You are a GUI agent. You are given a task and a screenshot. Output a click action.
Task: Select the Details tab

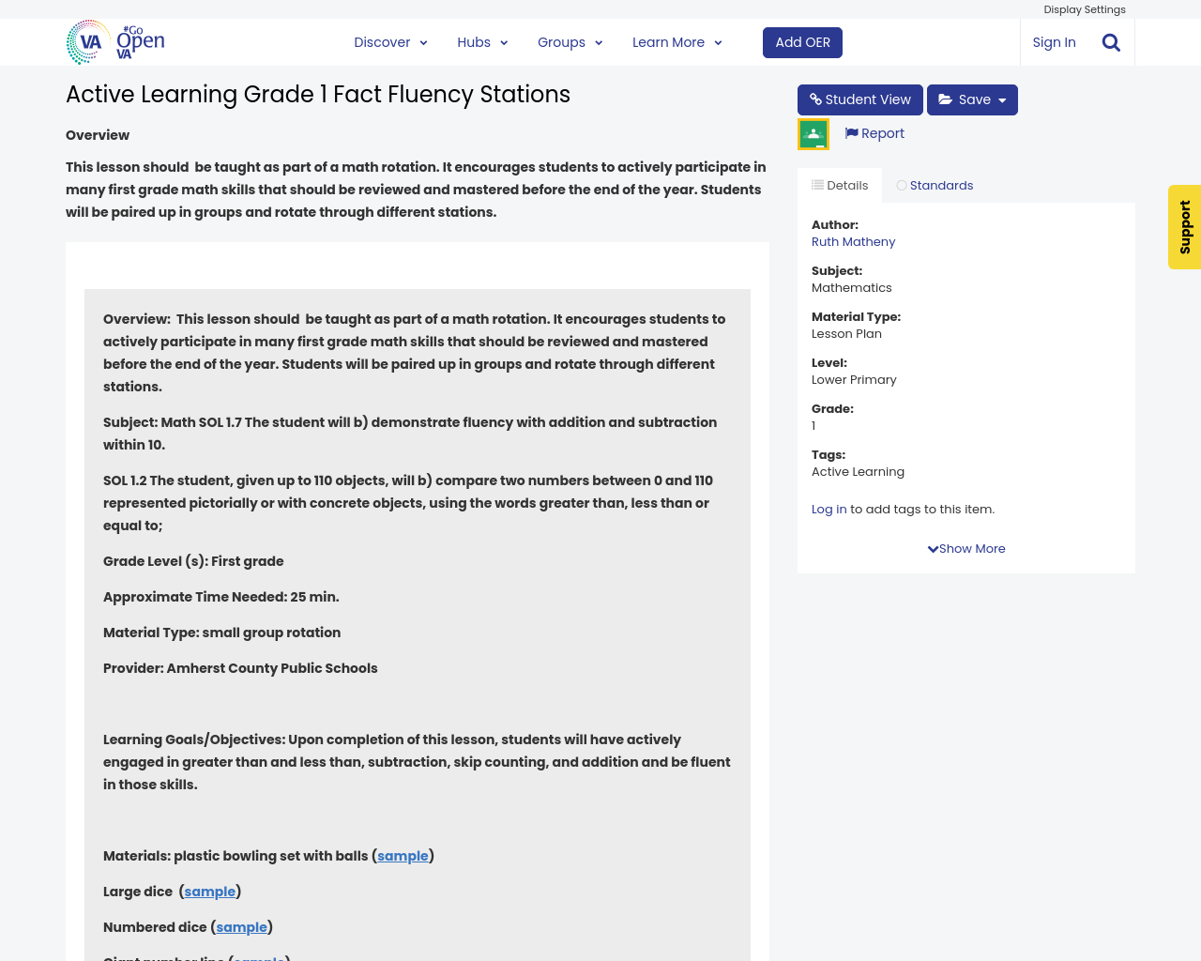coord(839,184)
